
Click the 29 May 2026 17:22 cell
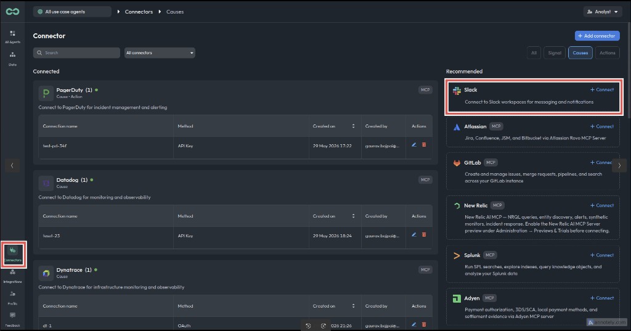point(332,145)
